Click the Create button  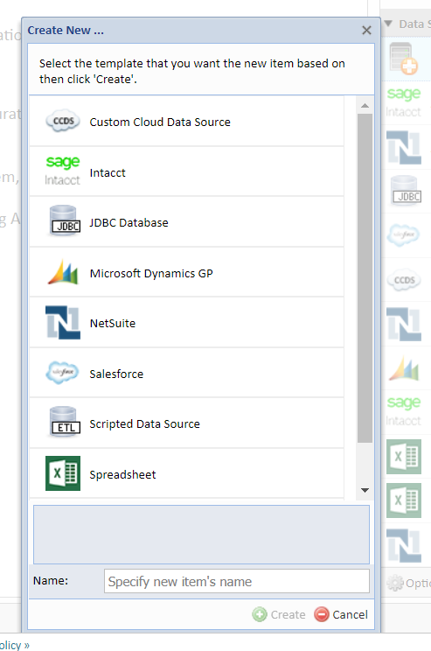click(x=279, y=614)
